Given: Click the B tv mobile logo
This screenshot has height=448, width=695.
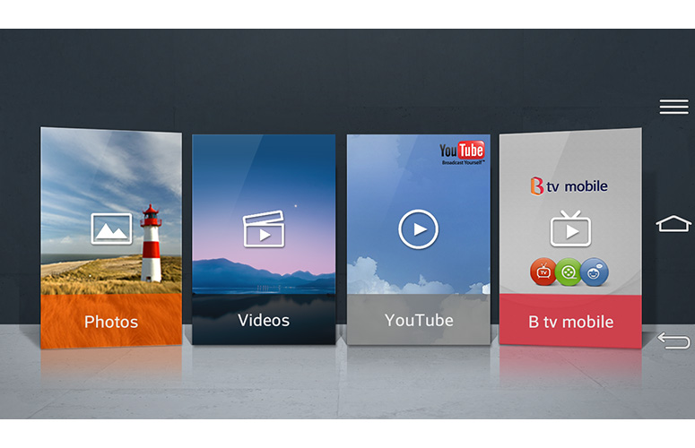Looking at the screenshot, I should pyautogui.click(x=569, y=186).
